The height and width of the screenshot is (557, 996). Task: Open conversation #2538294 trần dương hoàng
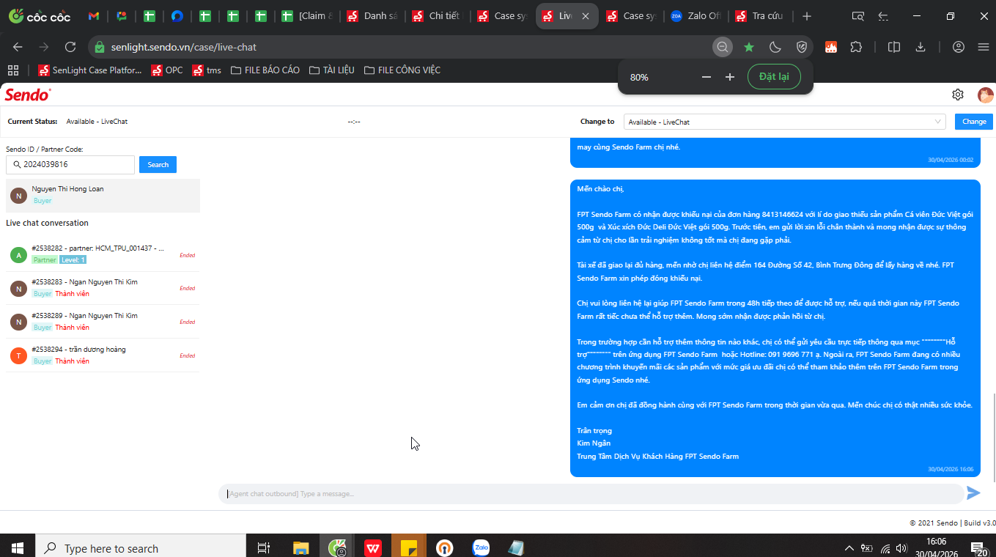(x=103, y=355)
